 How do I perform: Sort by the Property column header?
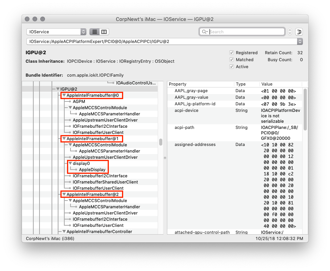click(201, 84)
